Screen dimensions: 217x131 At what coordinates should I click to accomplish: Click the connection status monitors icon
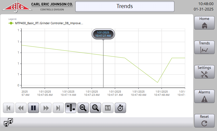point(8,122)
